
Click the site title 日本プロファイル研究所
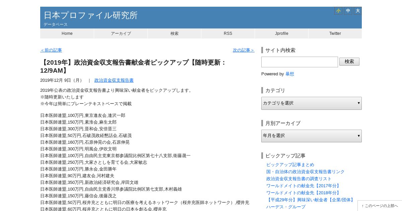(x=90, y=15)
